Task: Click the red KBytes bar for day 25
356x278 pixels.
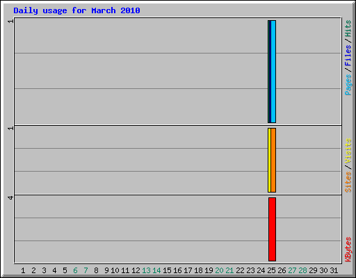Action: pyautogui.click(x=273, y=229)
